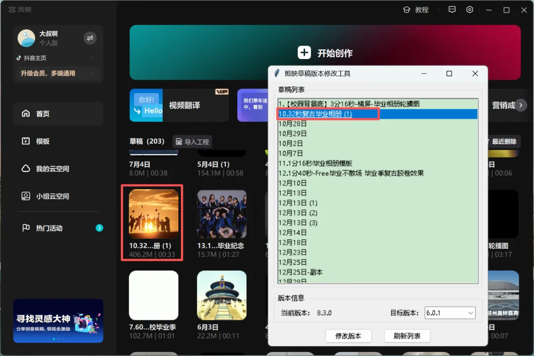The height and width of the screenshot is (356, 534).
Task: Select 首页 in the sidebar
Action: (x=58, y=113)
